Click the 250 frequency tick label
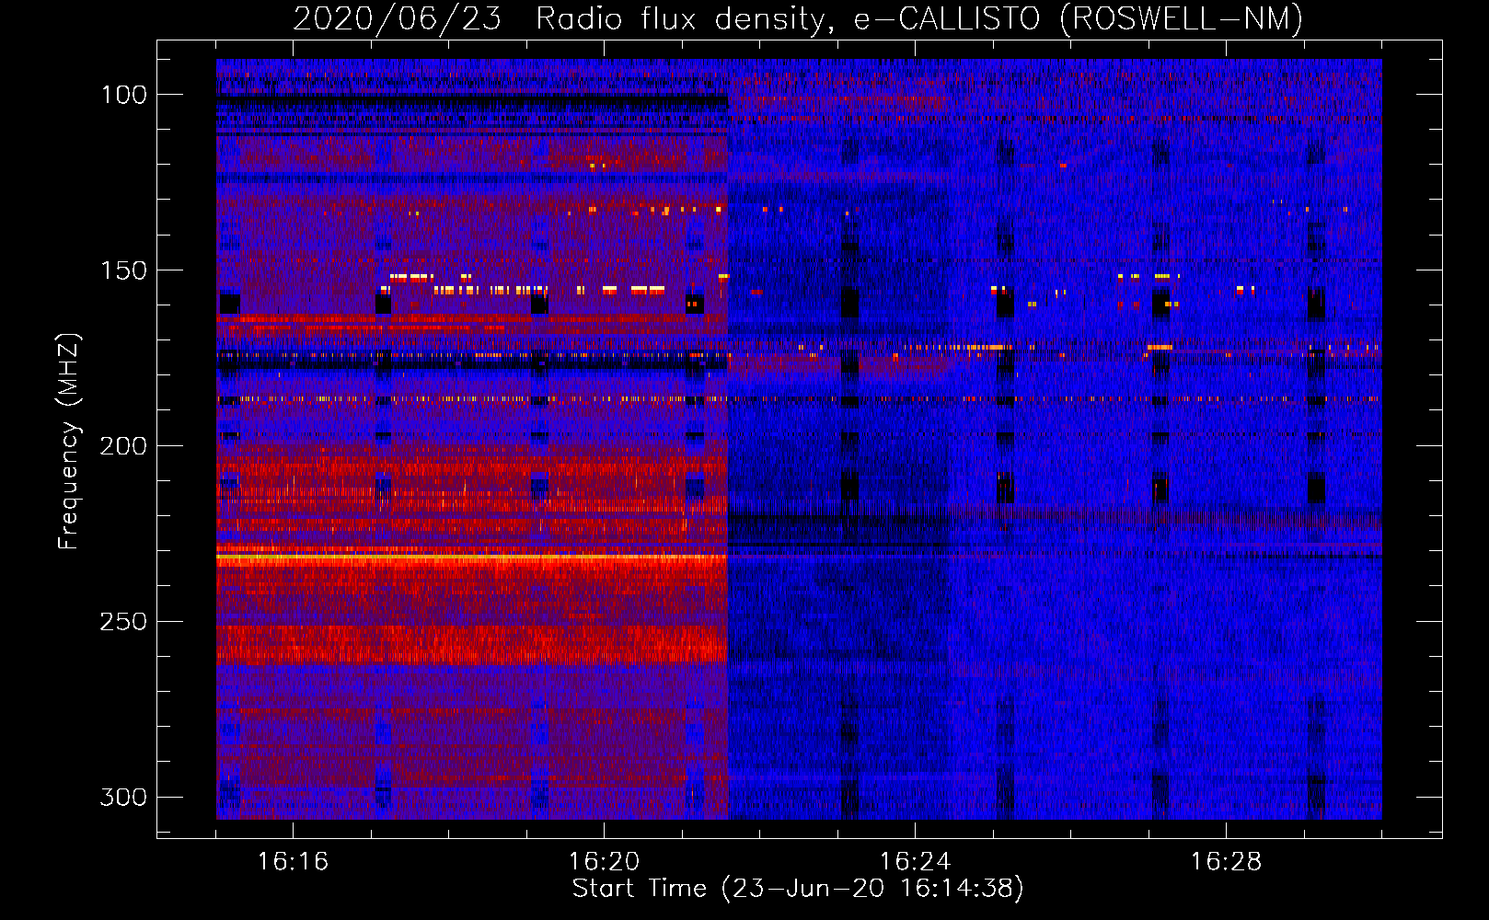The height and width of the screenshot is (920, 1489). 123,622
